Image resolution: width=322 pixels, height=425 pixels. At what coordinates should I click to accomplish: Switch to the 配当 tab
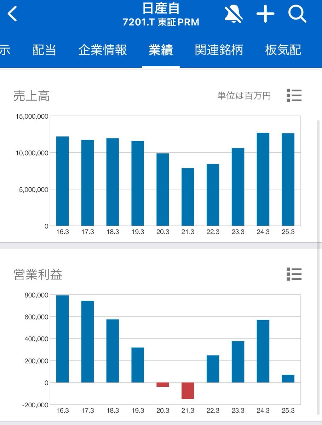point(44,50)
